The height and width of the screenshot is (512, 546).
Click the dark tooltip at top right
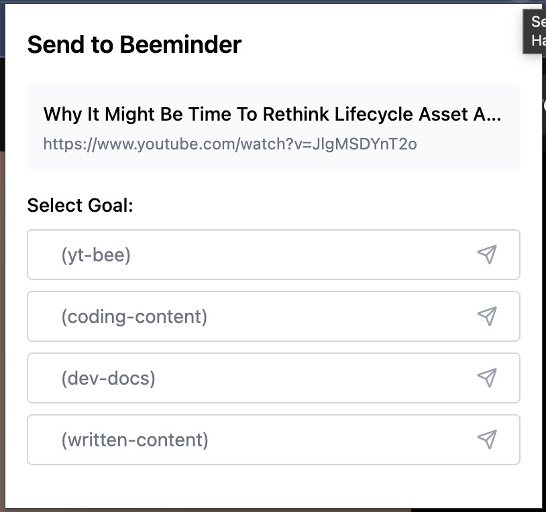(x=535, y=31)
